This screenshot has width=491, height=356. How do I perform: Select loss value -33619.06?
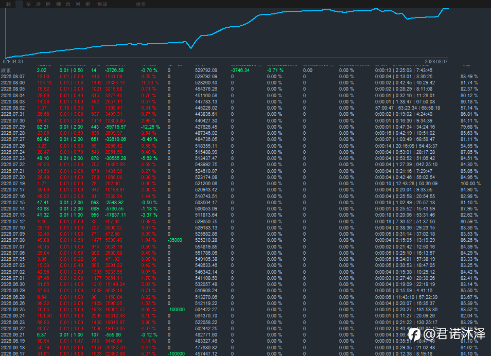click(x=116, y=139)
